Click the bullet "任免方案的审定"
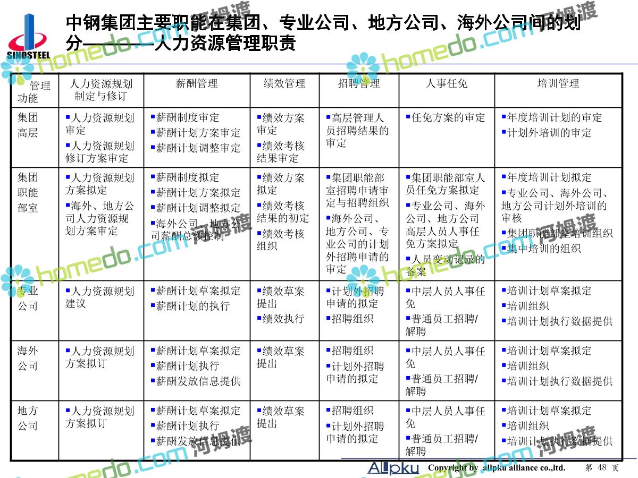The width and height of the screenshot is (638, 478). [446, 117]
